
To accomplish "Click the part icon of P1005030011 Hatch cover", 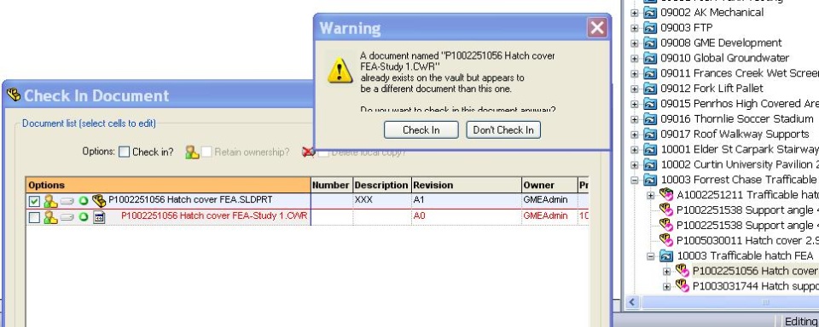I will click(666, 240).
